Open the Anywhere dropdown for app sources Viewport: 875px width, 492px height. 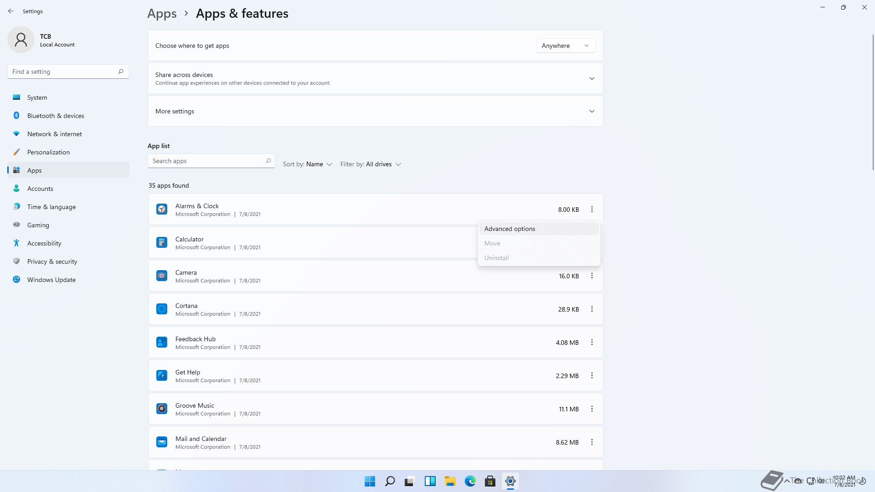[x=566, y=46]
